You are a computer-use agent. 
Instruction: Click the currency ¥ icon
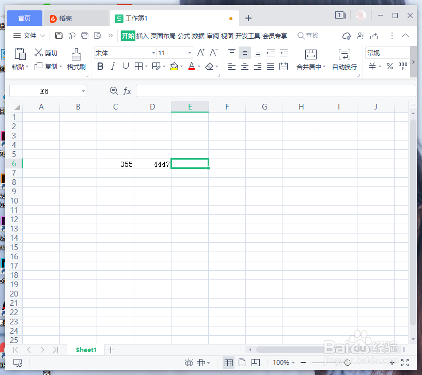pos(372,66)
